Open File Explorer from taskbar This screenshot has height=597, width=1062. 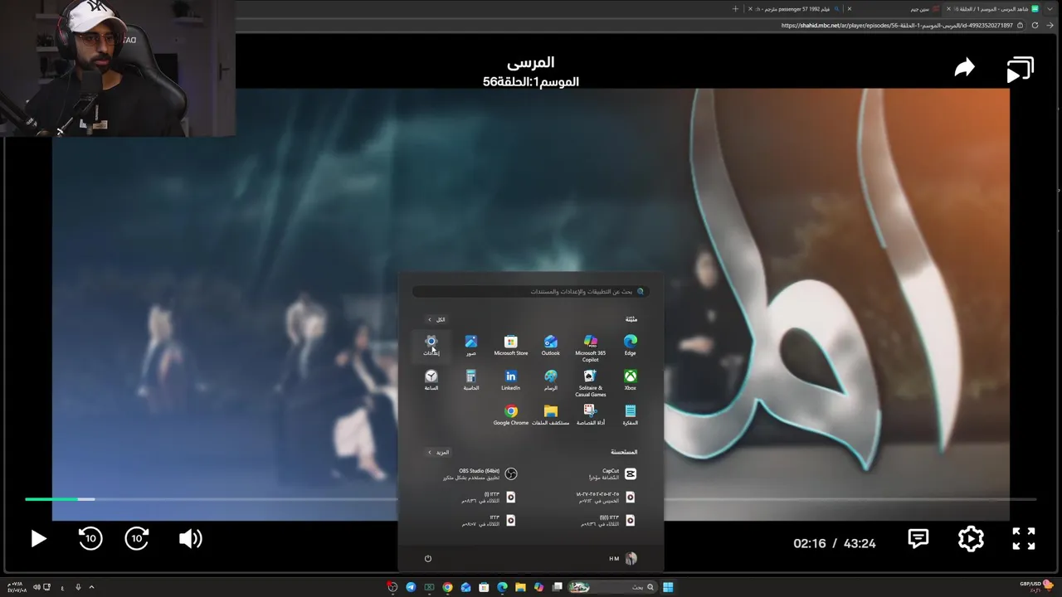(520, 587)
